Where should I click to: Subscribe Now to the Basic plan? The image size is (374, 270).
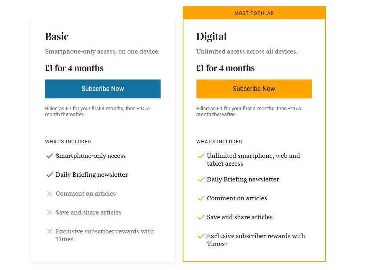click(x=103, y=89)
